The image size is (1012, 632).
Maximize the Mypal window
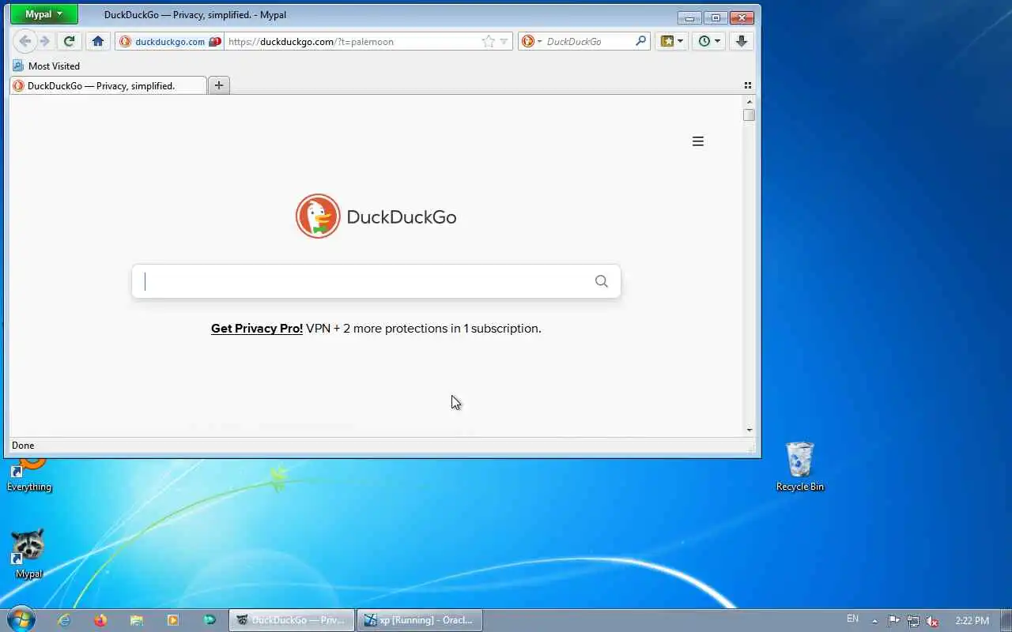click(x=716, y=17)
